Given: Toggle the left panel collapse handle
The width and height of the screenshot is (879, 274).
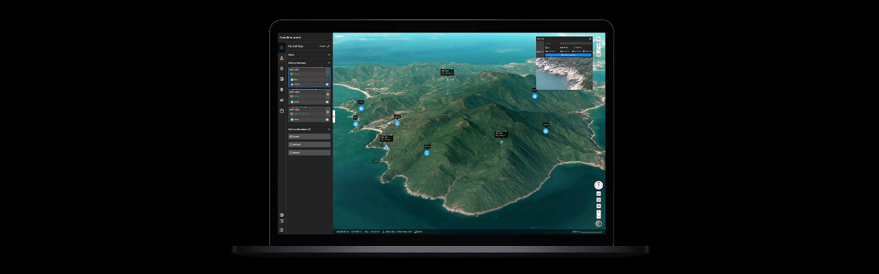Looking at the screenshot, I should pos(334,116).
